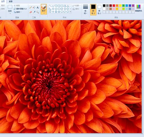Expand the Brushes (刷子) dropdown arrow

44,13
